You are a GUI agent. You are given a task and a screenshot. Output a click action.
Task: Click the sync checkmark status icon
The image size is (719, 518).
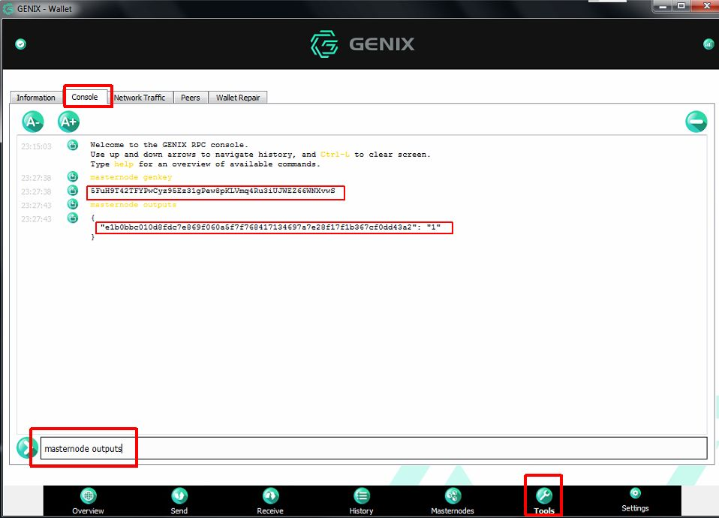[x=20, y=44]
